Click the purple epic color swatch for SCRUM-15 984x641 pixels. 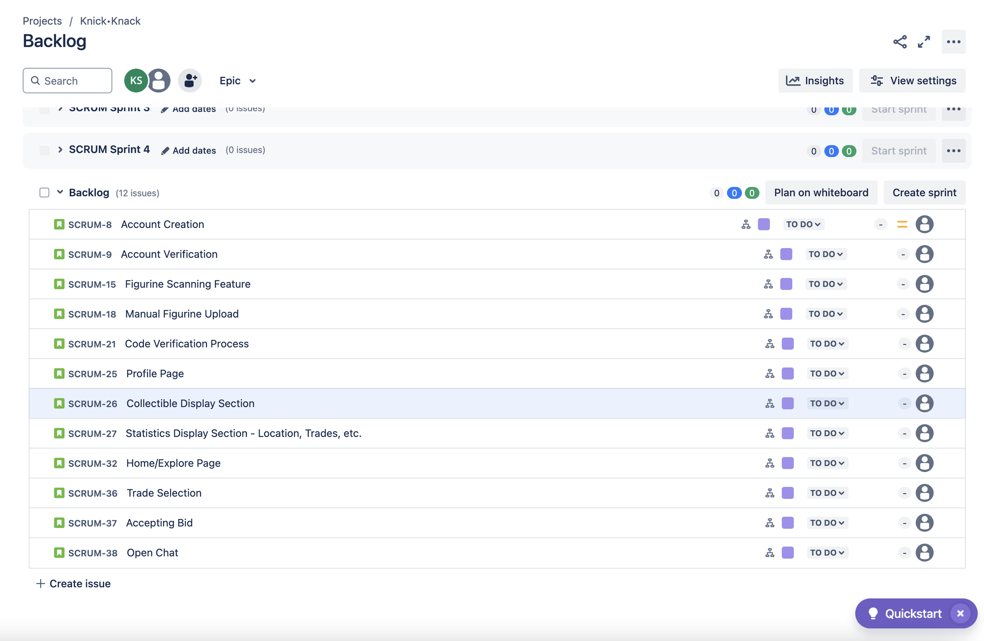pos(786,284)
